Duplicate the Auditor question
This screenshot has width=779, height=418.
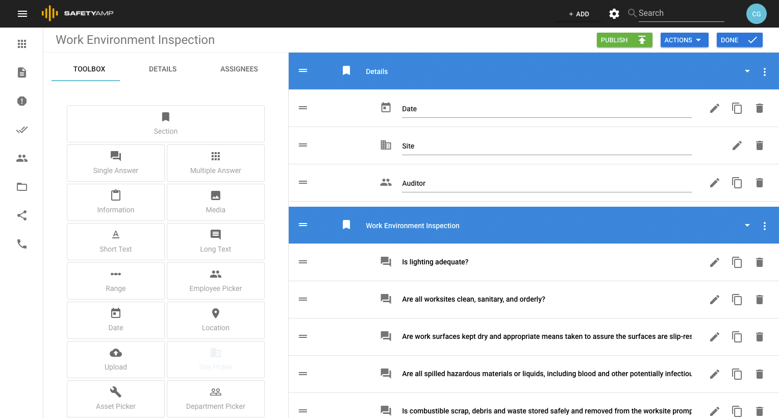(737, 183)
